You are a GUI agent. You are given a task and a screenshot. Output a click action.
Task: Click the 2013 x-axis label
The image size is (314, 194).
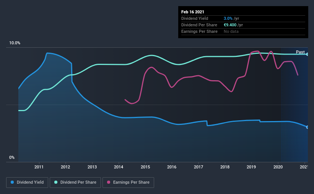point(92,167)
